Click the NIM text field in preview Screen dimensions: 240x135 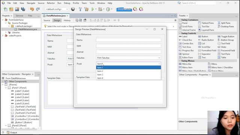(x=129, y=46)
